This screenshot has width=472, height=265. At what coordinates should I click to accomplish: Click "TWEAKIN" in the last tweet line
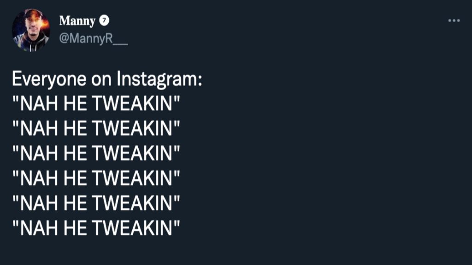tap(132, 228)
